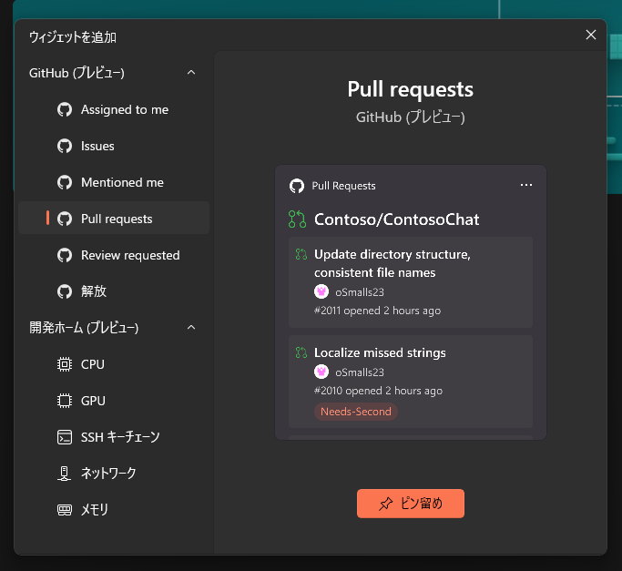Click the GPU chip icon
The image size is (622, 571).
point(65,401)
